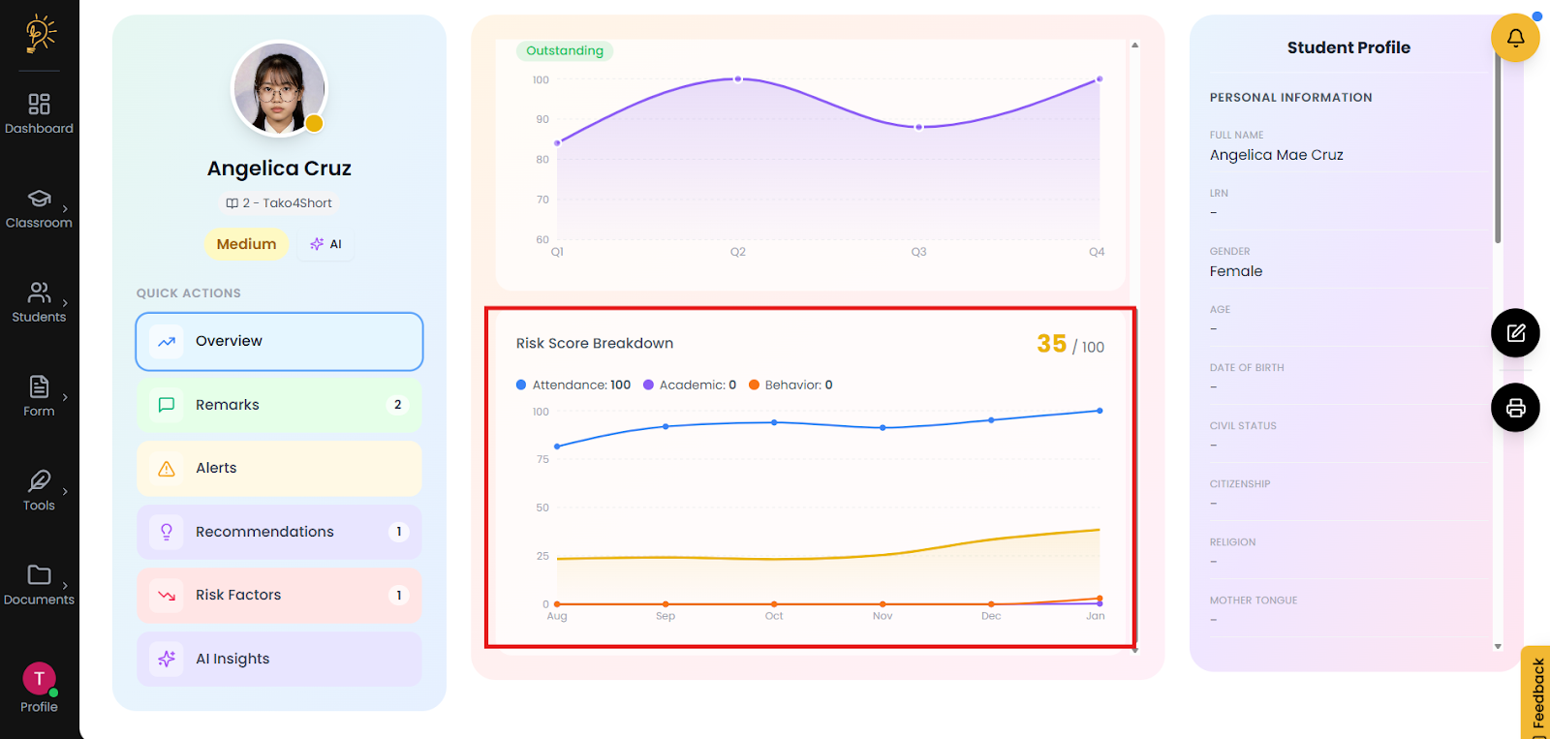
Task: Click the AI badge button
Action: (x=326, y=244)
